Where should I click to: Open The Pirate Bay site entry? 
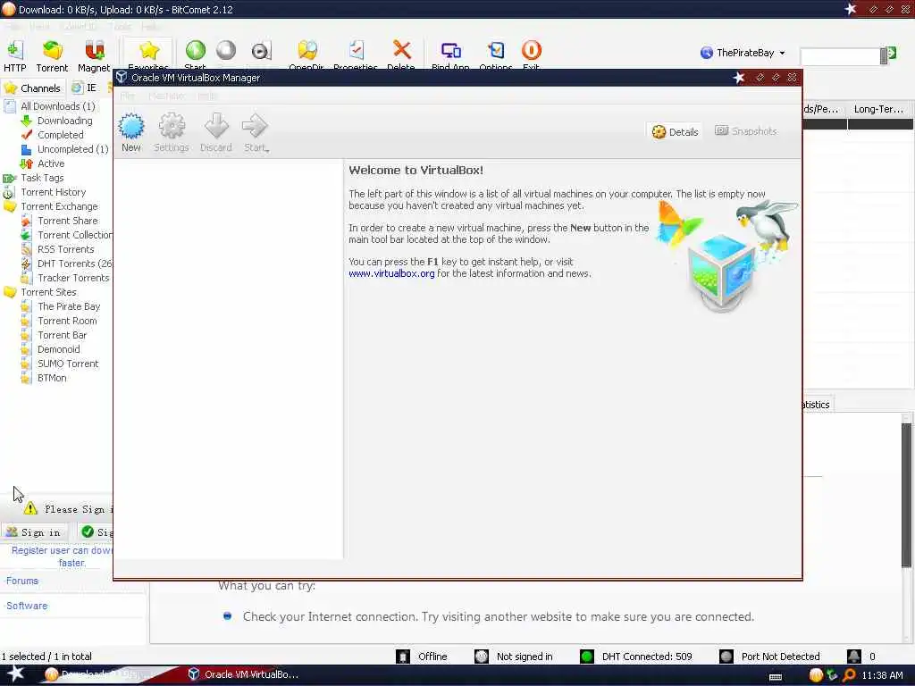(69, 306)
